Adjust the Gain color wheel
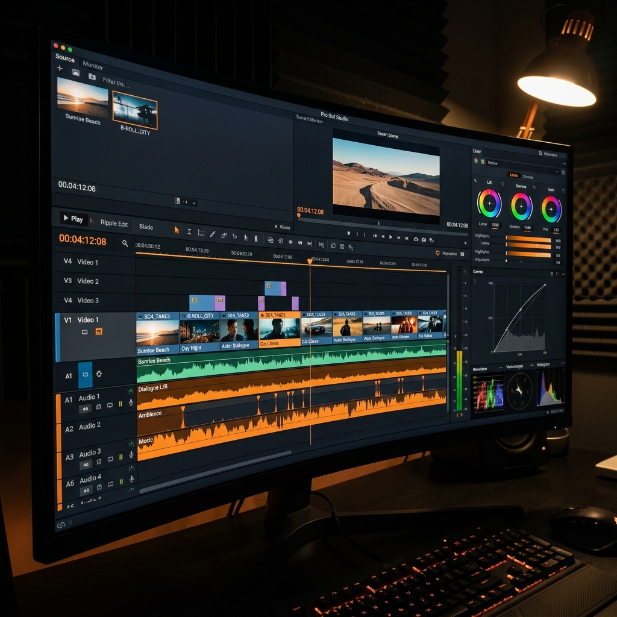This screenshot has width=617, height=617. tap(551, 209)
